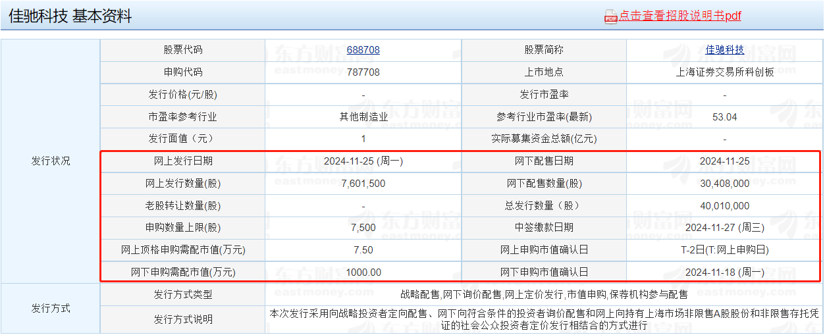Image resolution: width=825 pixels, height=335 pixels.
Task: Click the PDF icon beside prospectus link
Action: coord(610,17)
